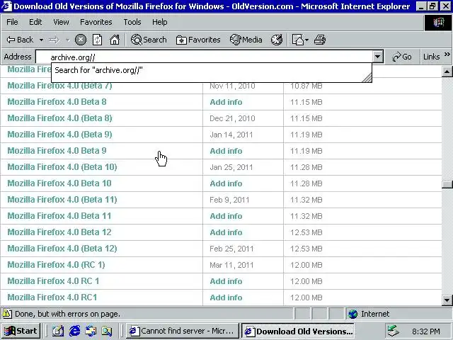Open Mozilla Firefox 4.0 (Beta 11) link
Screen dimensions: 453x340
[62, 200]
